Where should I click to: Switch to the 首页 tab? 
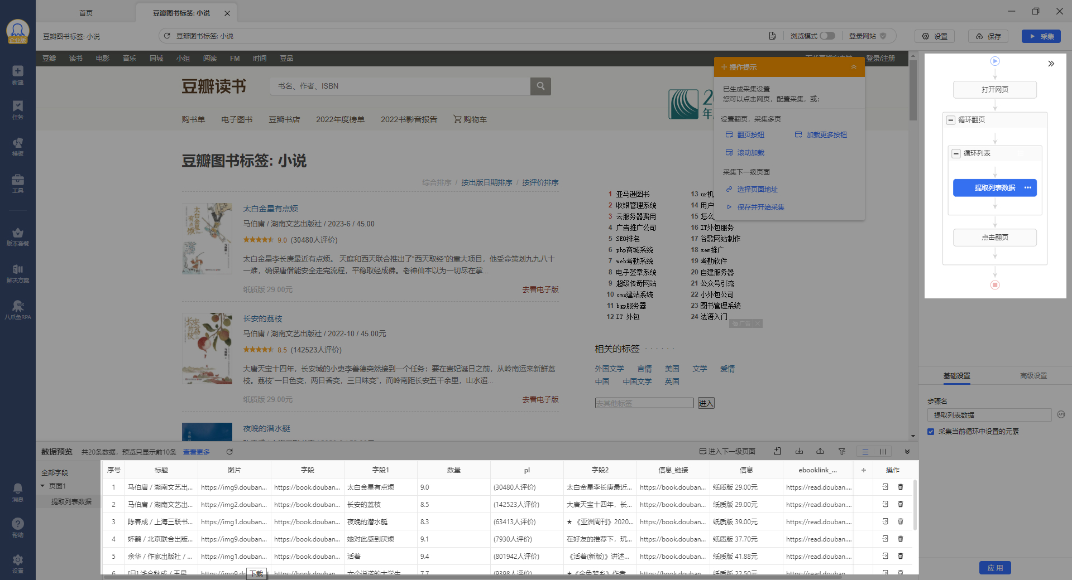86,13
